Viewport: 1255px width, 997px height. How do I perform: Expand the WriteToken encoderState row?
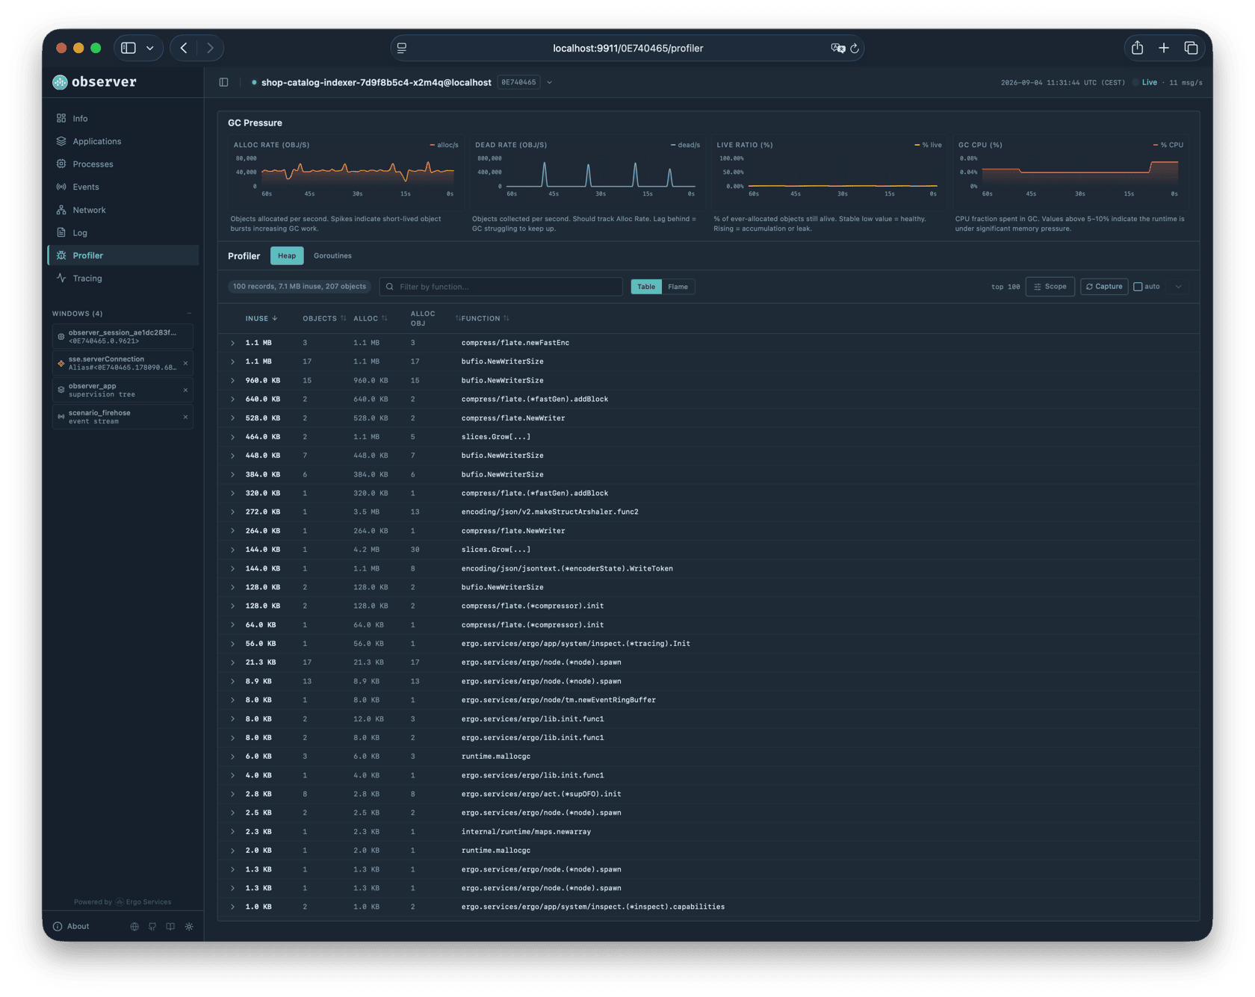coord(232,568)
